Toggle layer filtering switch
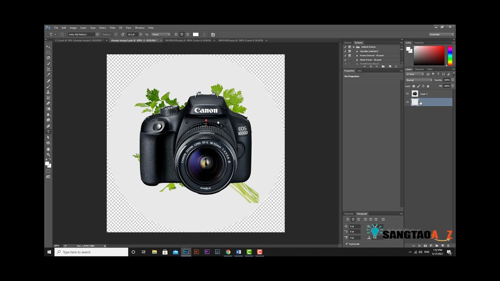 point(454,74)
